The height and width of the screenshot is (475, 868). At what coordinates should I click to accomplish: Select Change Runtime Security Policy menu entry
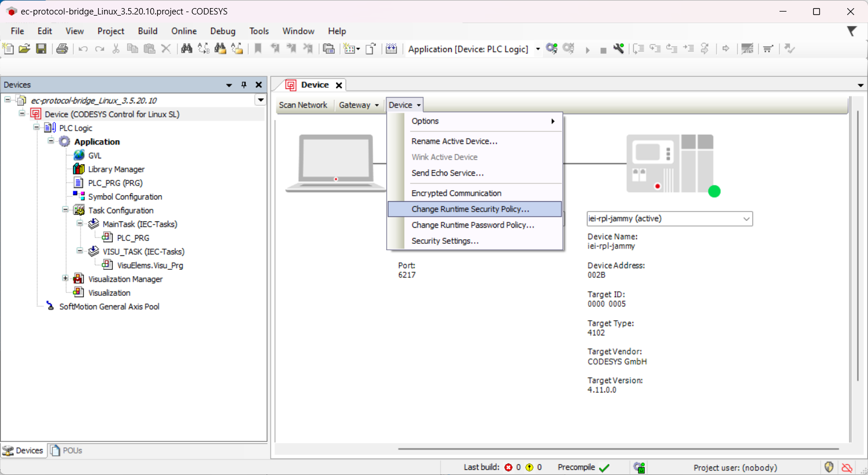(475, 209)
